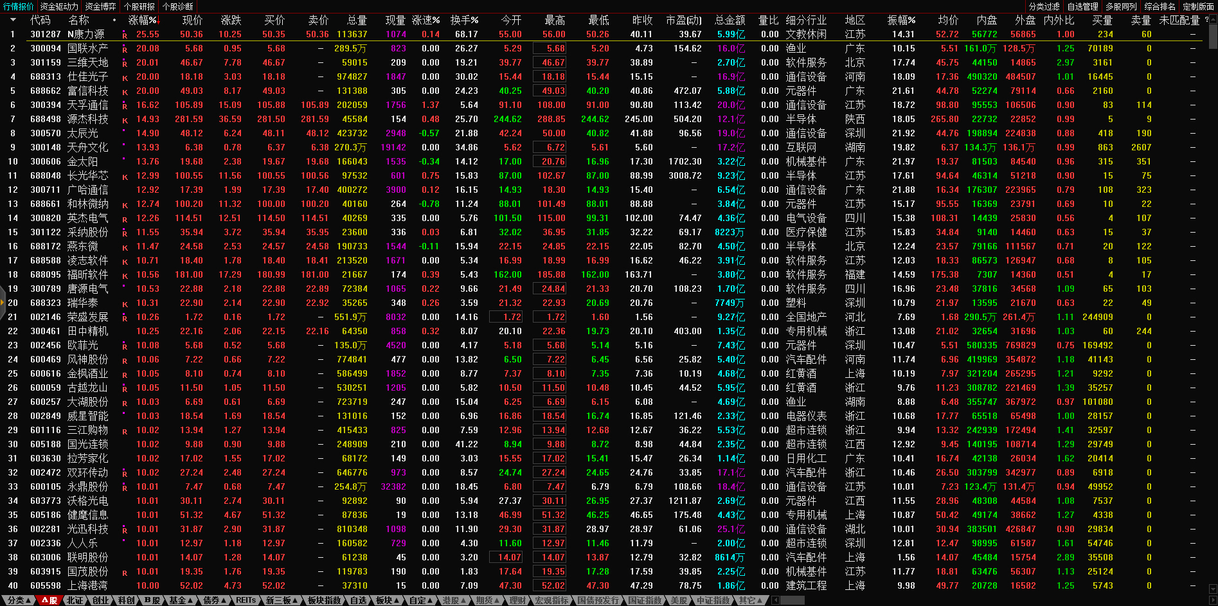Open 个股诊断 tab
Viewport: 1218px width, 606px height.
[x=177, y=6]
